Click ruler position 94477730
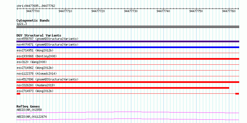Image resolution: width=247 pixels, height=123 pixels. point(131,11)
